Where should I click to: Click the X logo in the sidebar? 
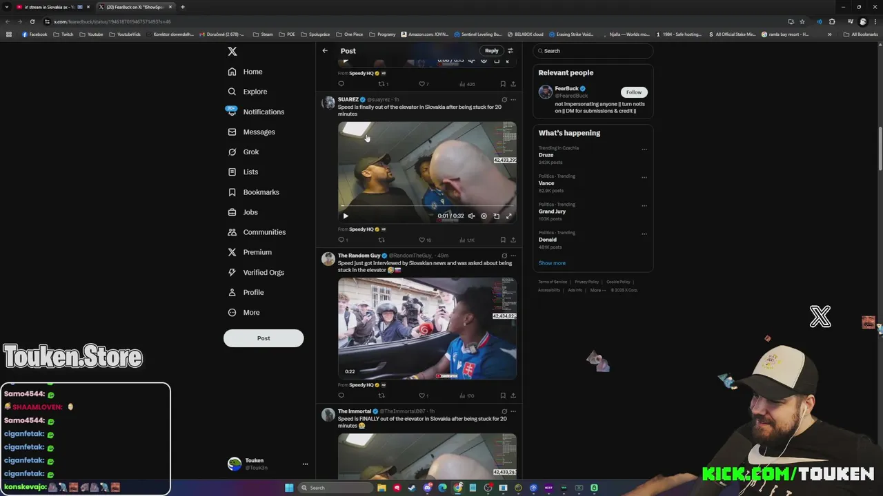coord(232,52)
